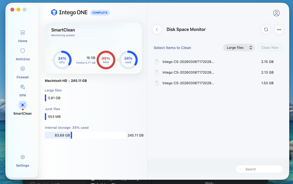Click the file icon of 2.13 GB item
This screenshot has height=184, width=293.
pyautogui.click(x=157, y=72)
